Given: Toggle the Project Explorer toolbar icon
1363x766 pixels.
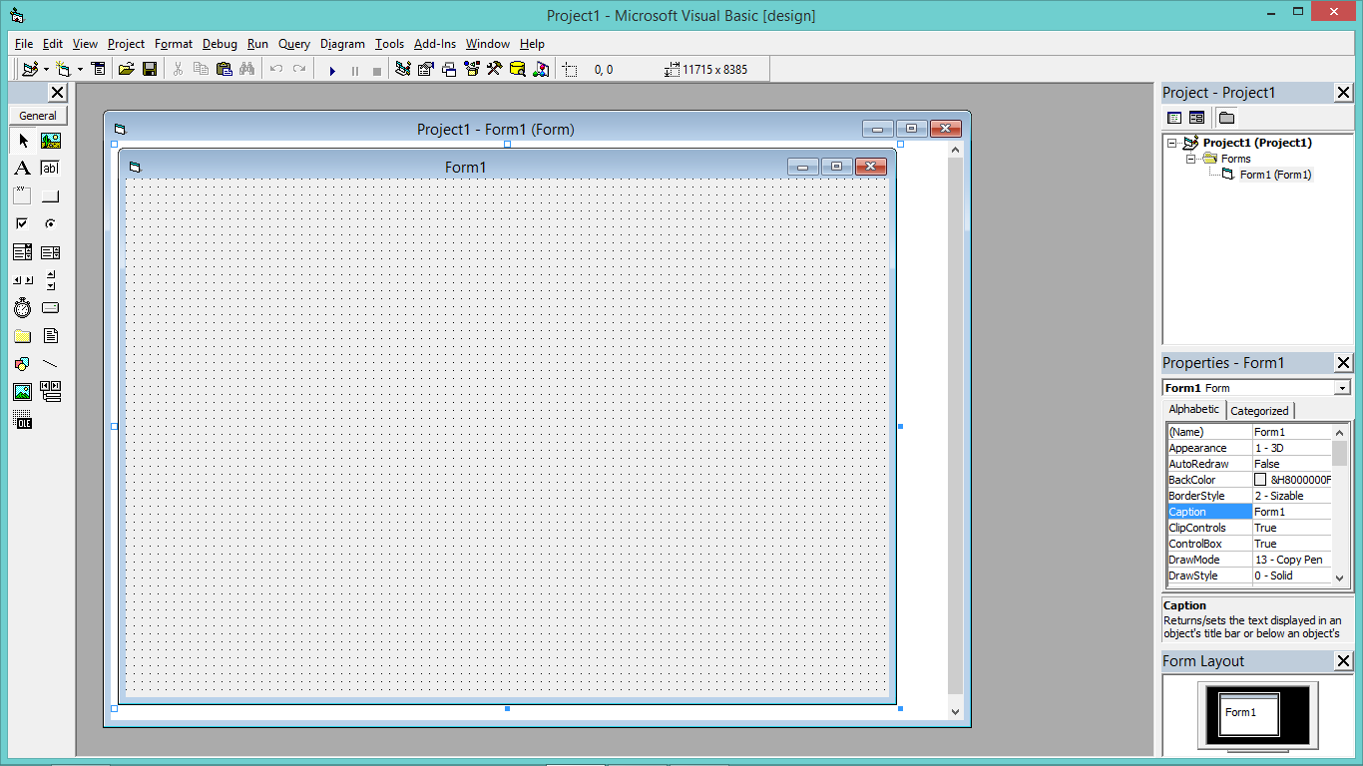Looking at the screenshot, I should point(402,69).
